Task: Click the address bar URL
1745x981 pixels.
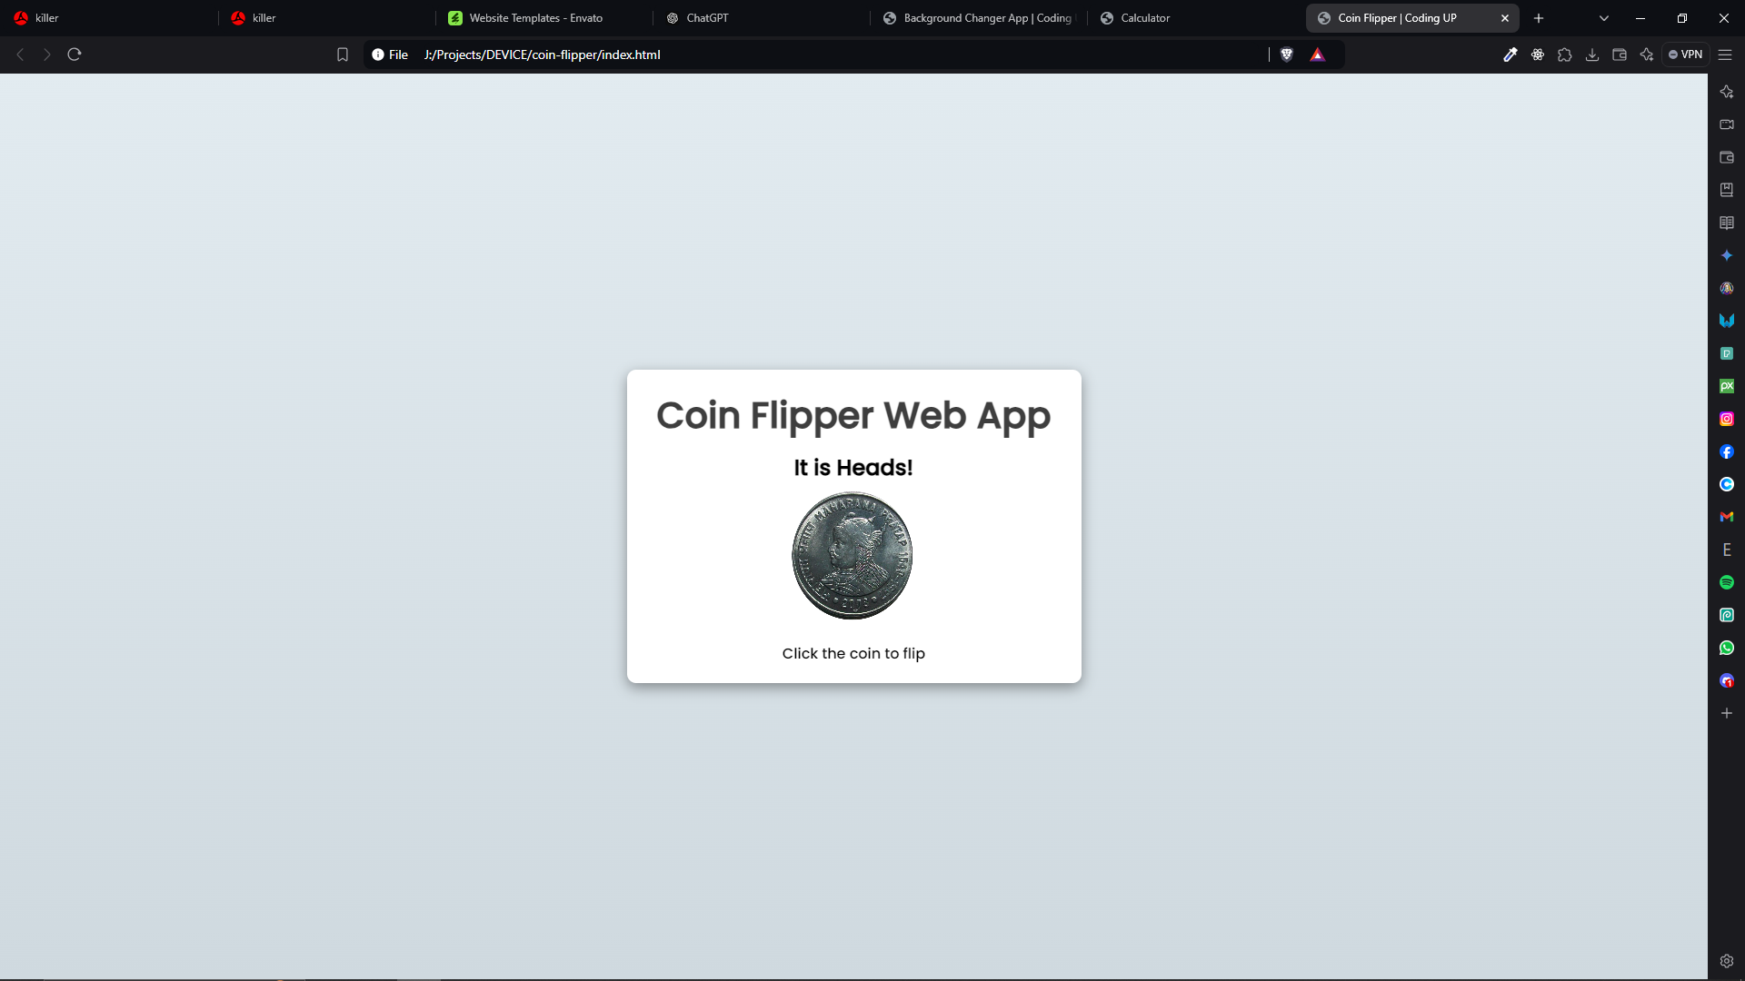Action: pyautogui.click(x=542, y=54)
